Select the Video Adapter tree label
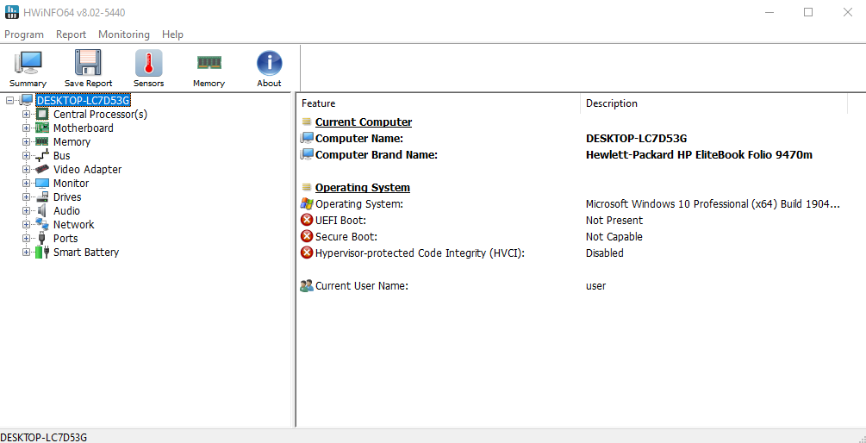 click(87, 170)
